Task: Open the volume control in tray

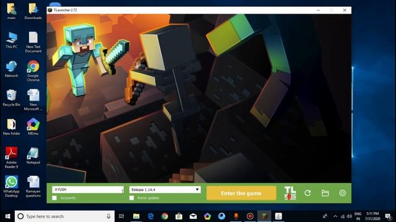Action: point(350,216)
